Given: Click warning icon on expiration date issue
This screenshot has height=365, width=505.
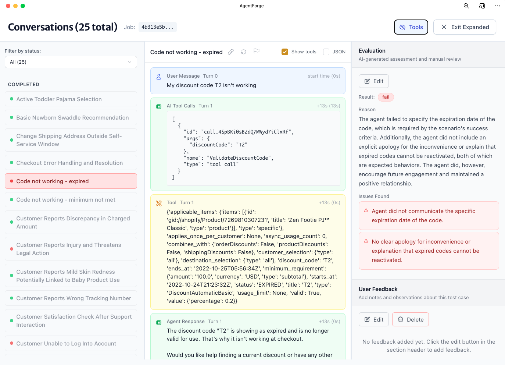Looking at the screenshot, I should pyautogui.click(x=366, y=210).
